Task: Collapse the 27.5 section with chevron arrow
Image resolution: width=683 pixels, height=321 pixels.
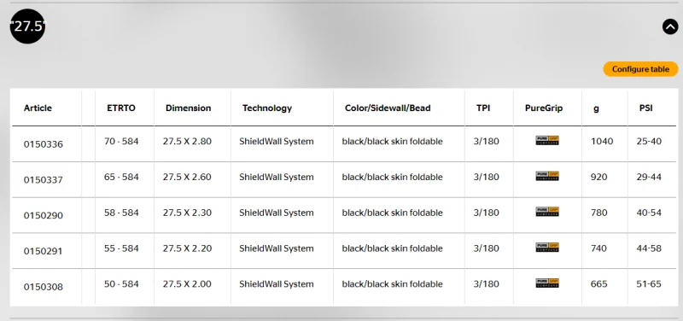Action: click(670, 27)
